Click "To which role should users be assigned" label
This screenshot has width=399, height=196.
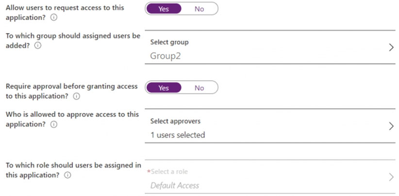(73, 165)
